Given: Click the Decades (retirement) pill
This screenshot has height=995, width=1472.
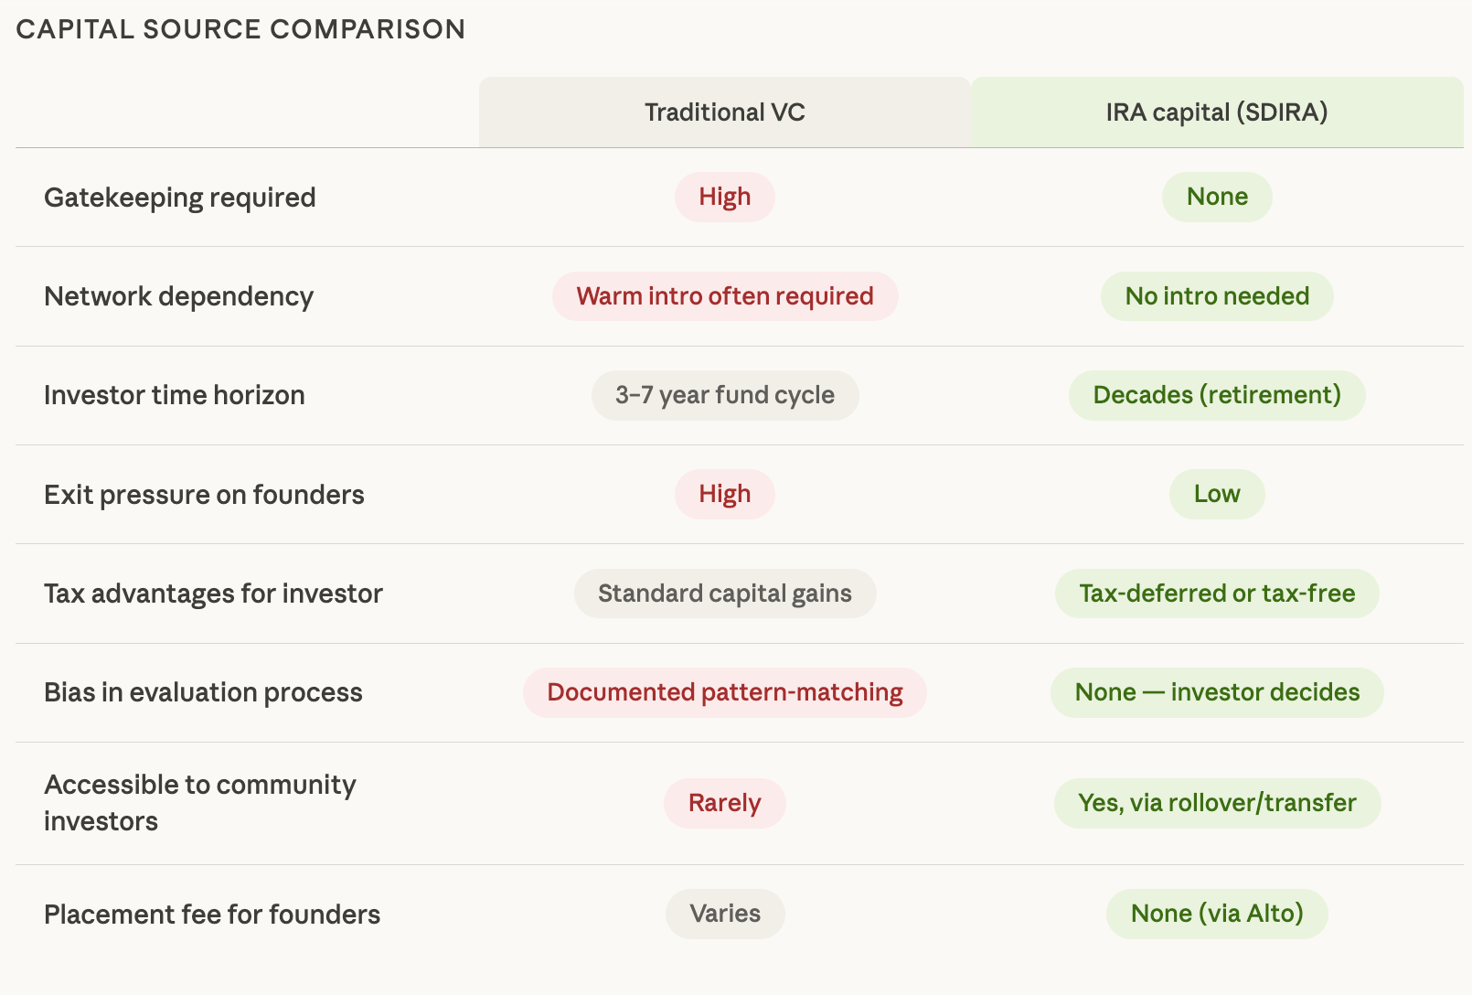Looking at the screenshot, I should click(1216, 395).
